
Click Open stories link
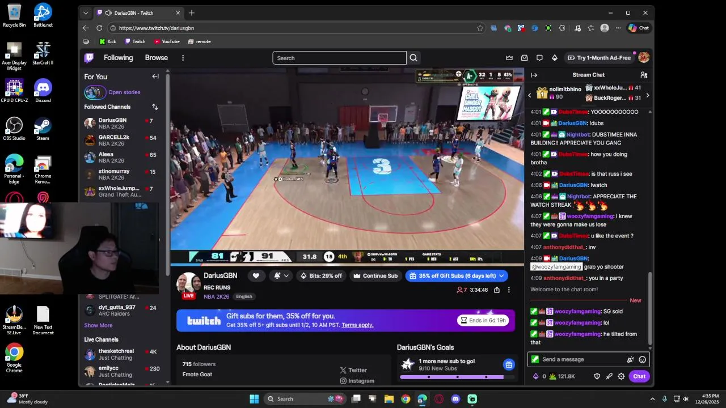click(124, 92)
